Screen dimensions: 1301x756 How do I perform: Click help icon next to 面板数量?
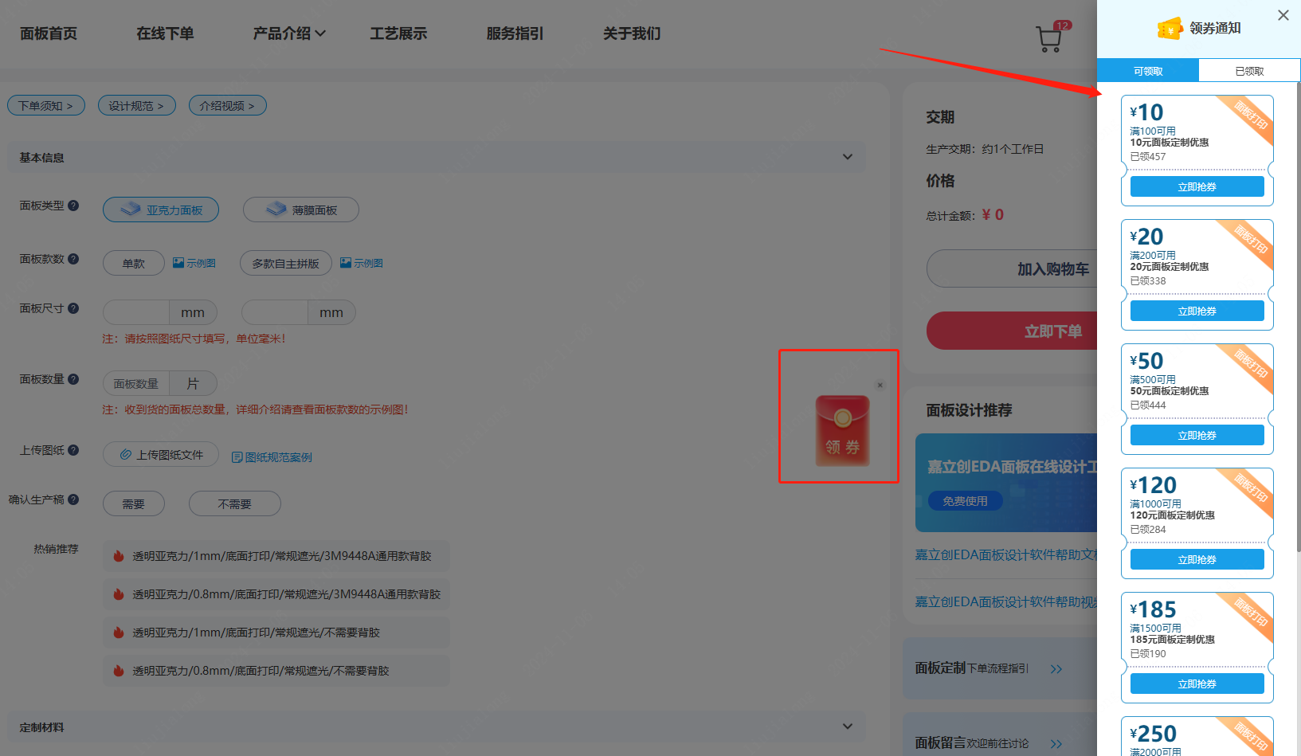73,379
